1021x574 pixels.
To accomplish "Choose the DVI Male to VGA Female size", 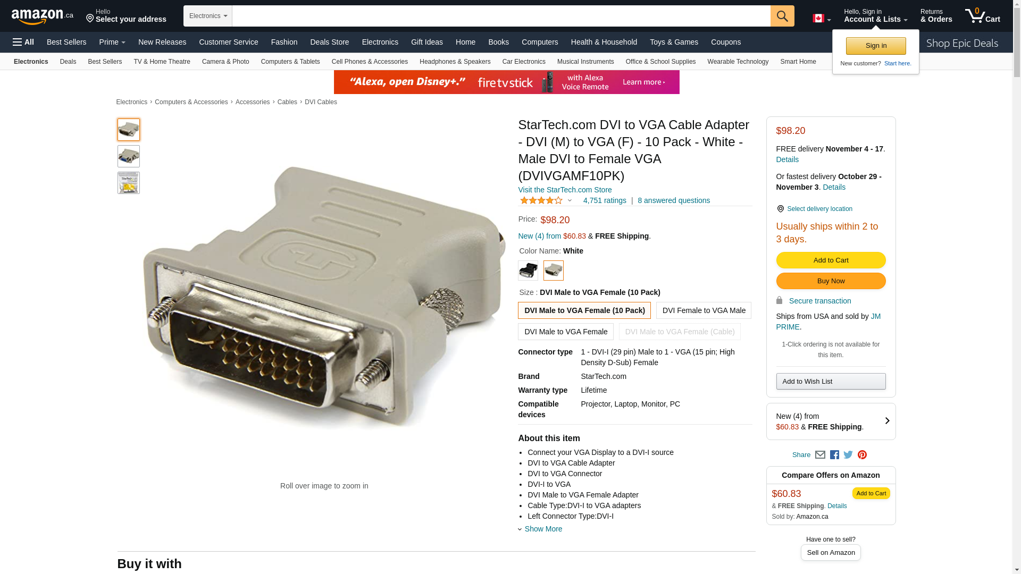I will (x=565, y=332).
